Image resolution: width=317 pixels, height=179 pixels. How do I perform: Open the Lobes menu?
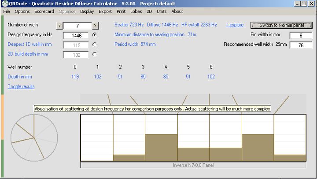pyautogui.click(x=136, y=11)
